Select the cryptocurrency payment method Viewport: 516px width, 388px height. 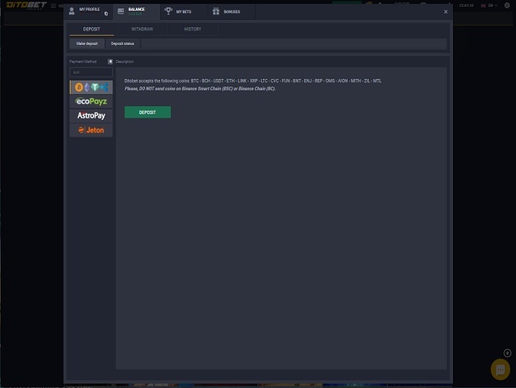(91, 87)
